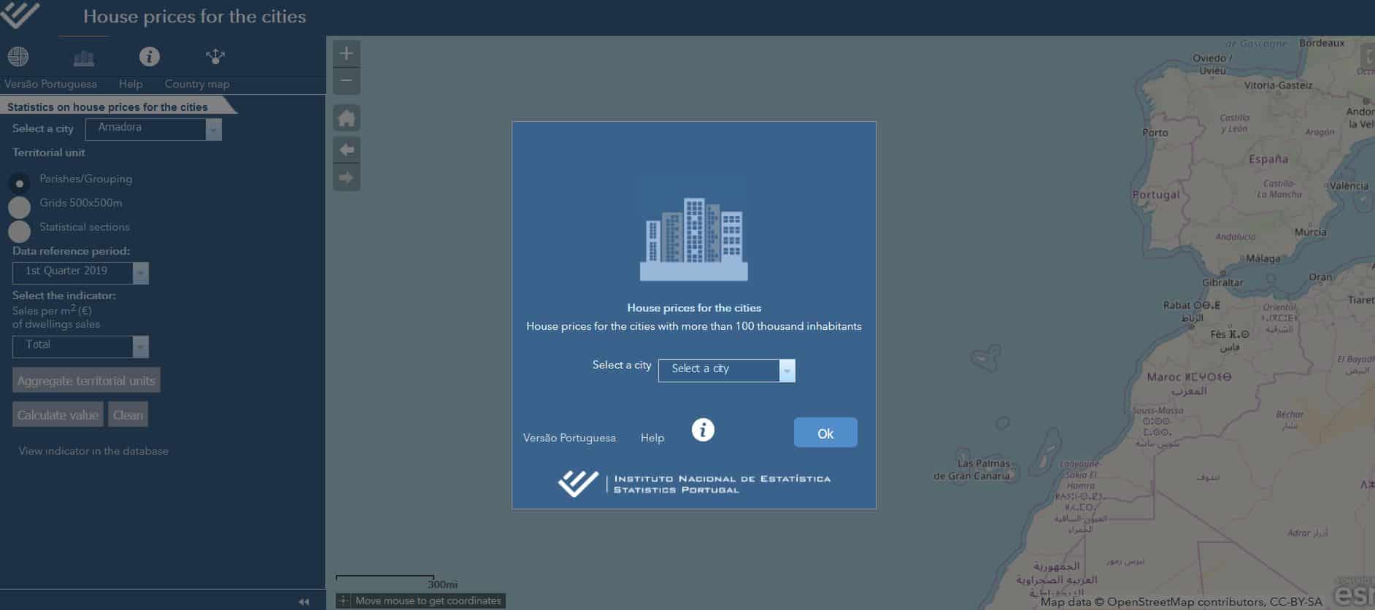Image resolution: width=1375 pixels, height=610 pixels.
Task: Click the info icon in the dialog
Action: click(x=702, y=430)
